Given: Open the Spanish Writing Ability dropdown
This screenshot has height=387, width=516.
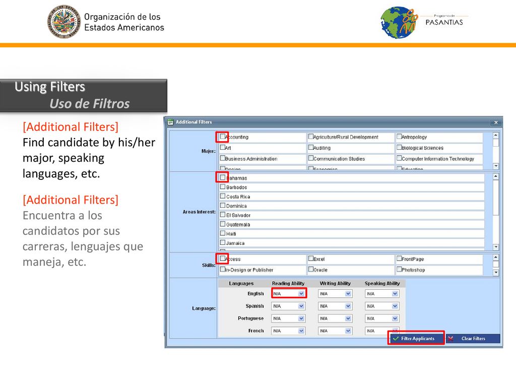Looking at the screenshot, I should pos(335,306).
